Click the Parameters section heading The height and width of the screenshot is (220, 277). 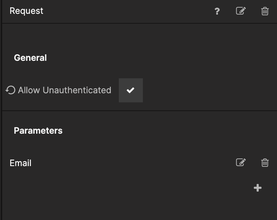38,131
